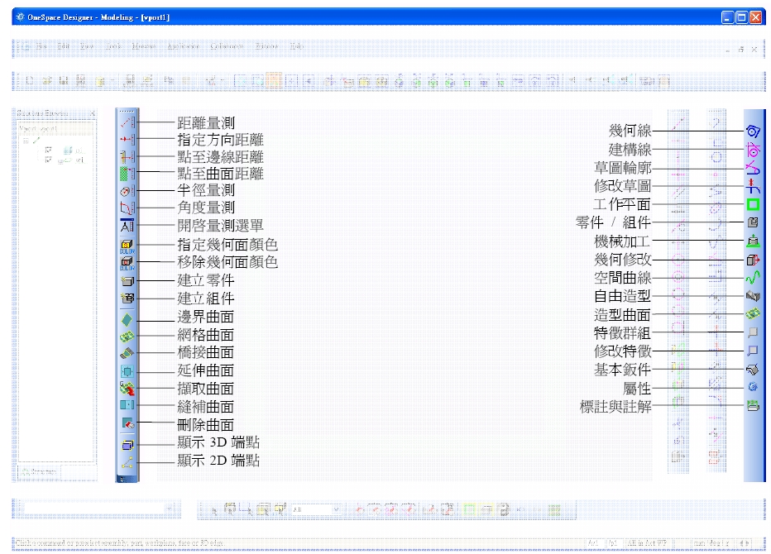Open the View menu
Screen dimensions: 771x554
[87, 46]
